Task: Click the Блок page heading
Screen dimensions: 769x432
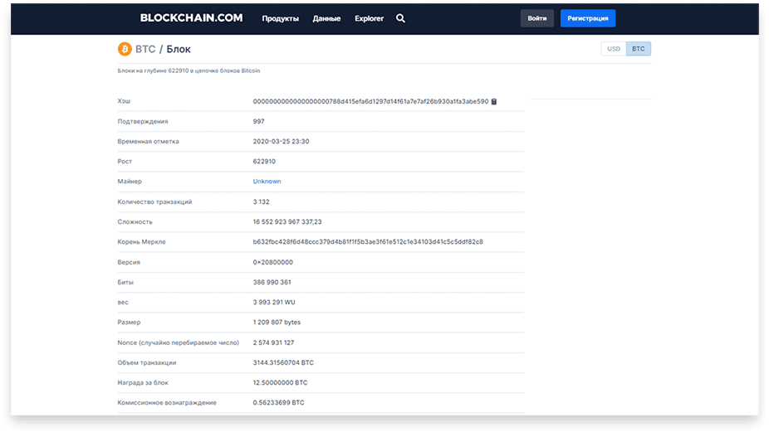Action: tap(179, 49)
